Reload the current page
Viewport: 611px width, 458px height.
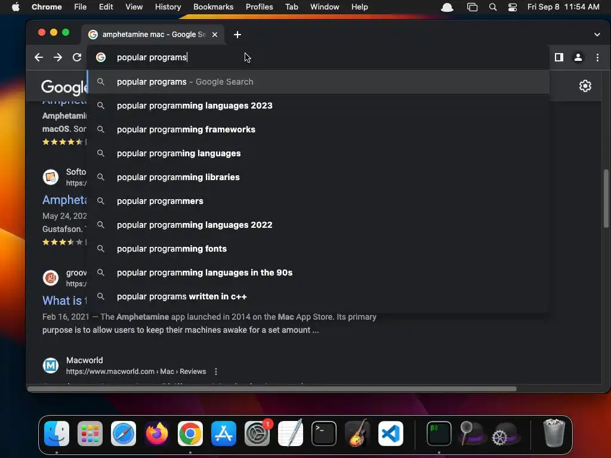point(77,57)
